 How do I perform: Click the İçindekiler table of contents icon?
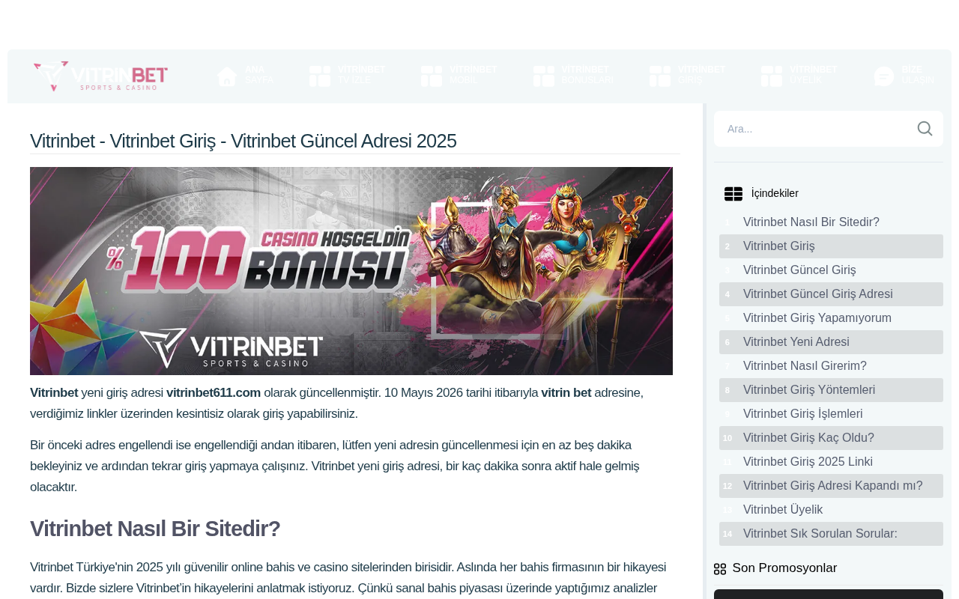tap(733, 194)
